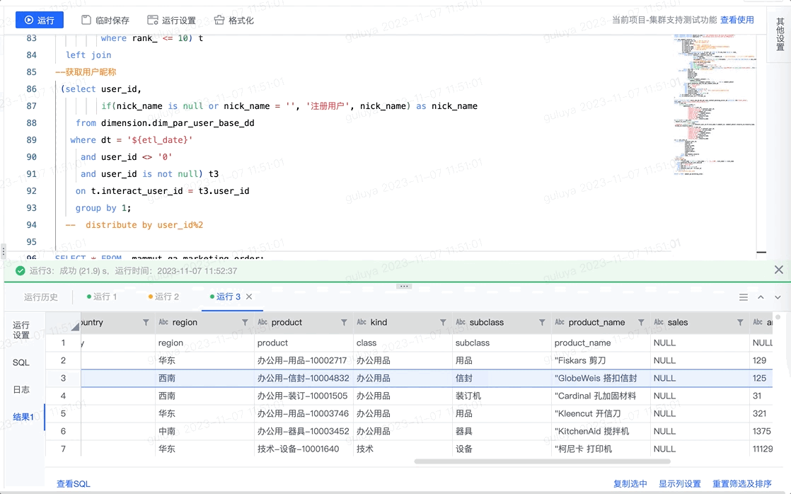Filter the product column
Screen dimensions: 791x494
click(344, 323)
